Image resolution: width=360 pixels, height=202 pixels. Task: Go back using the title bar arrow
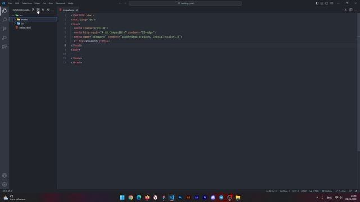pos(120,3)
